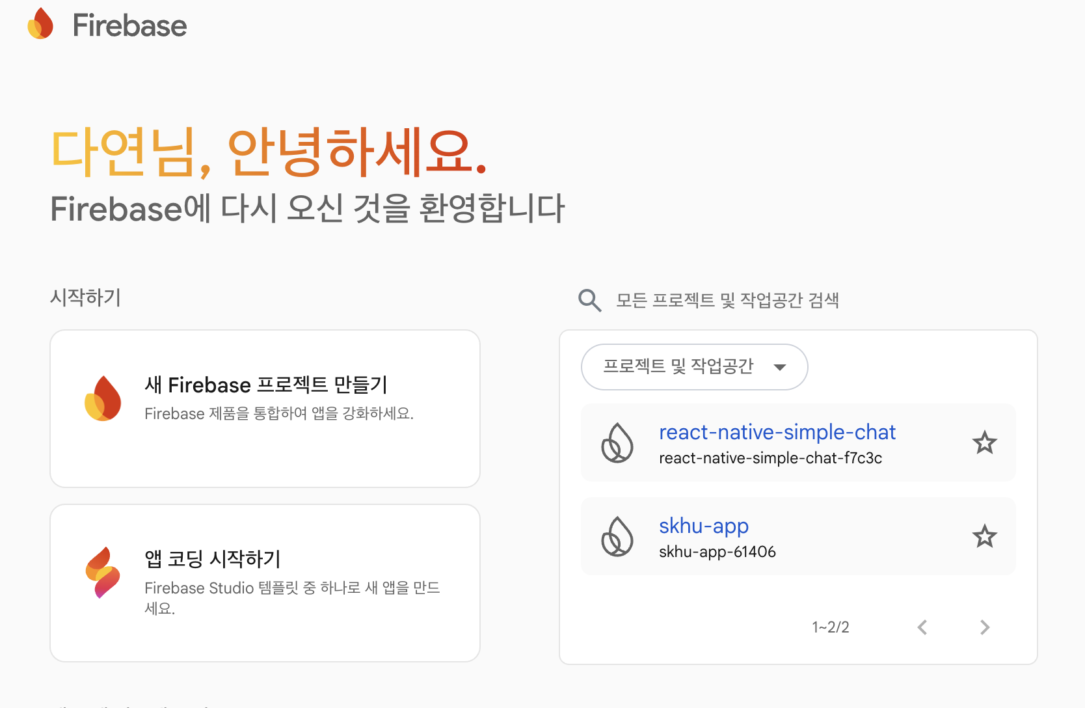
Task: Click the 1~2/2 pagination count
Action: (830, 627)
